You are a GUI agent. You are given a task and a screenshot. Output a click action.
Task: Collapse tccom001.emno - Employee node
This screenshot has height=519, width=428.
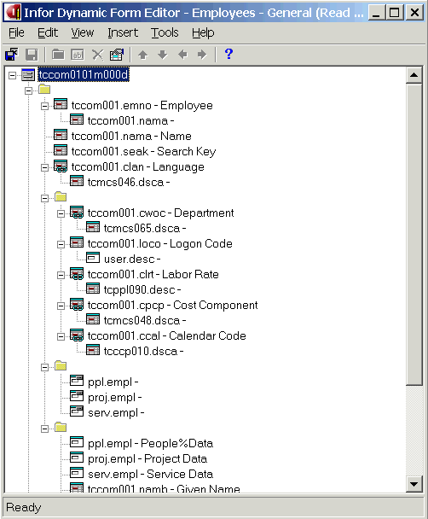[44, 106]
